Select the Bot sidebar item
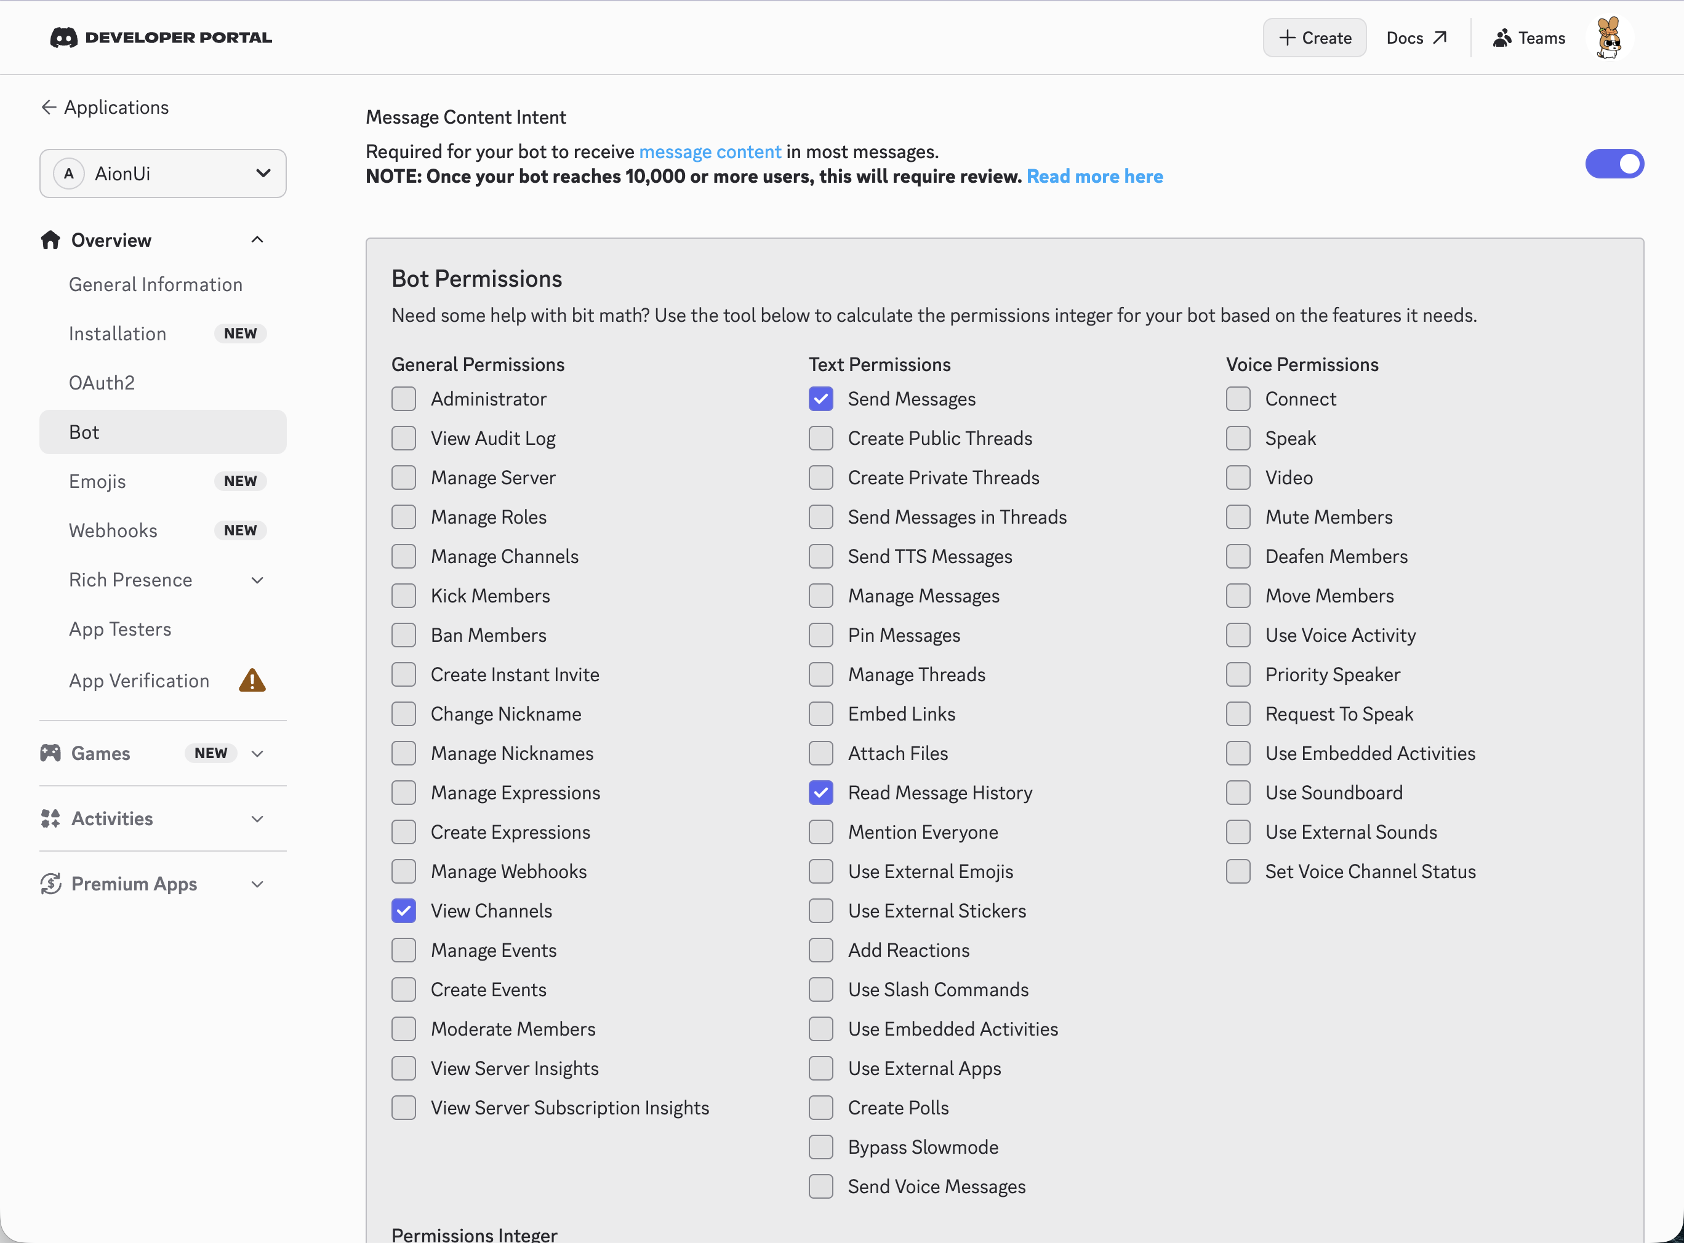Image resolution: width=1684 pixels, height=1243 pixels. (163, 432)
